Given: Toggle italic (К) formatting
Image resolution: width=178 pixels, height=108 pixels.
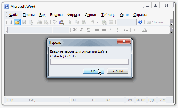Looking at the screenshot, I should point(81,30).
